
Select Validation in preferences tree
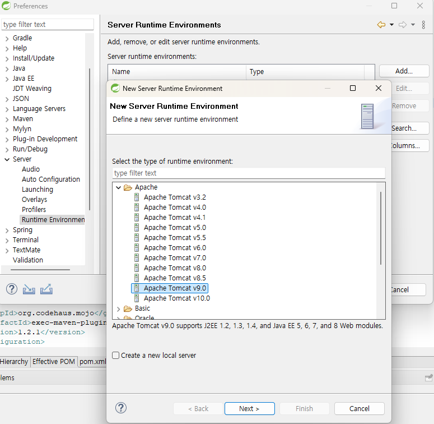point(27,260)
